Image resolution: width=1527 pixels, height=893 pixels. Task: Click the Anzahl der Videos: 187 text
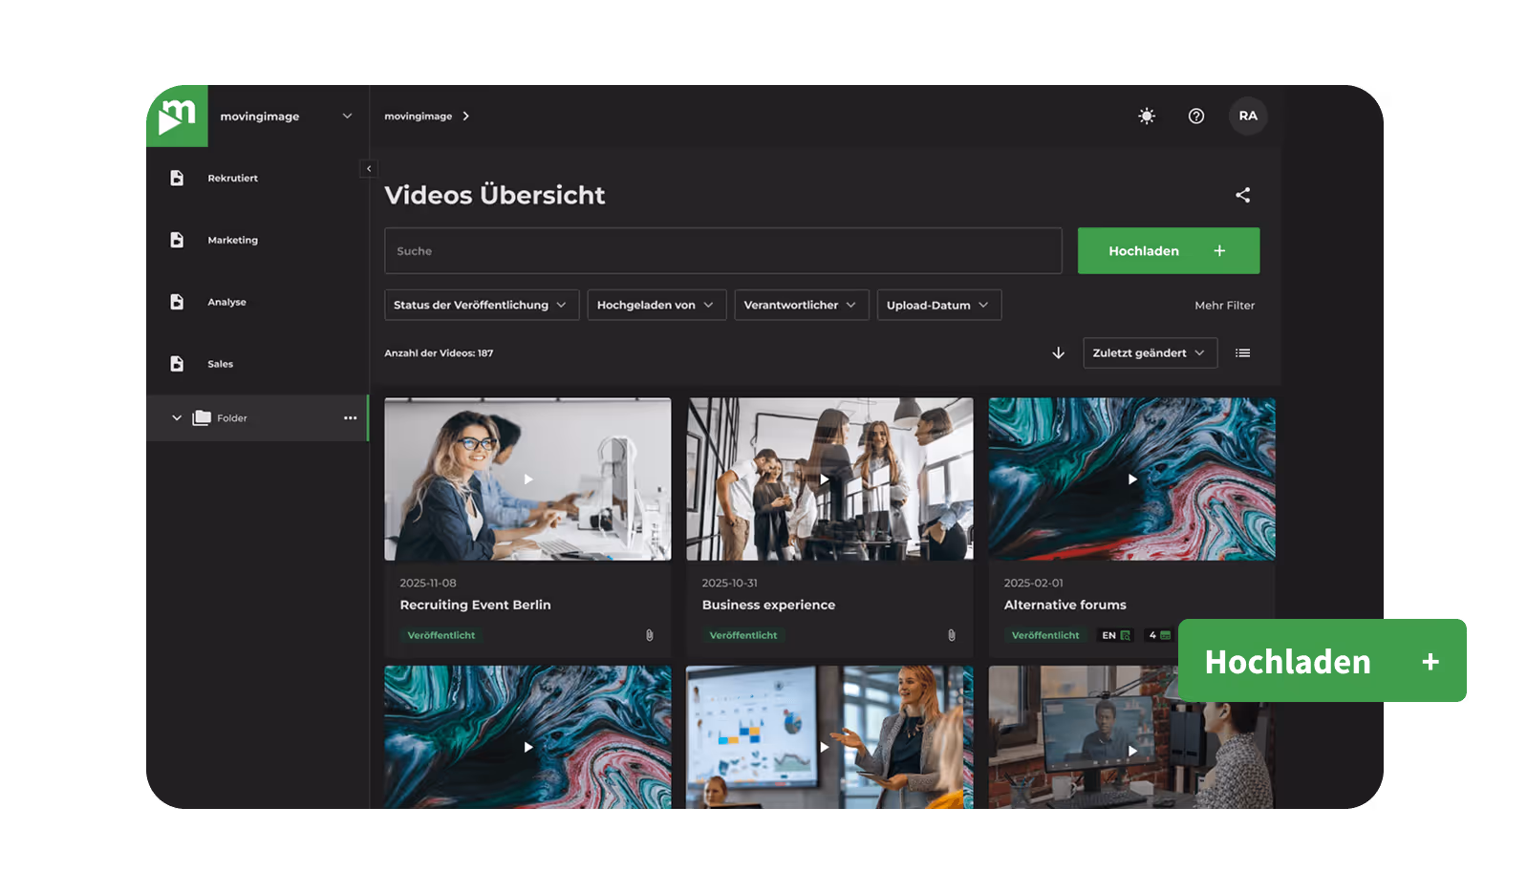click(439, 353)
